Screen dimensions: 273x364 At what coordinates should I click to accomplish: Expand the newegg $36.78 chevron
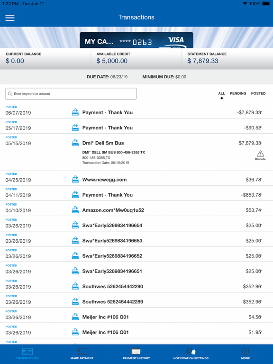(x=261, y=179)
